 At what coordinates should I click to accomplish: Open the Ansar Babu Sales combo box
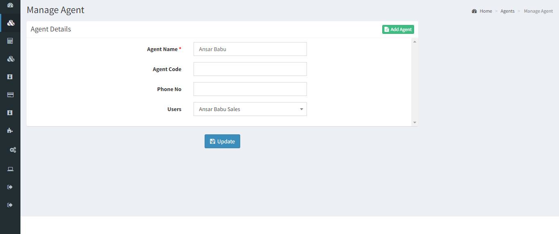[x=250, y=109]
